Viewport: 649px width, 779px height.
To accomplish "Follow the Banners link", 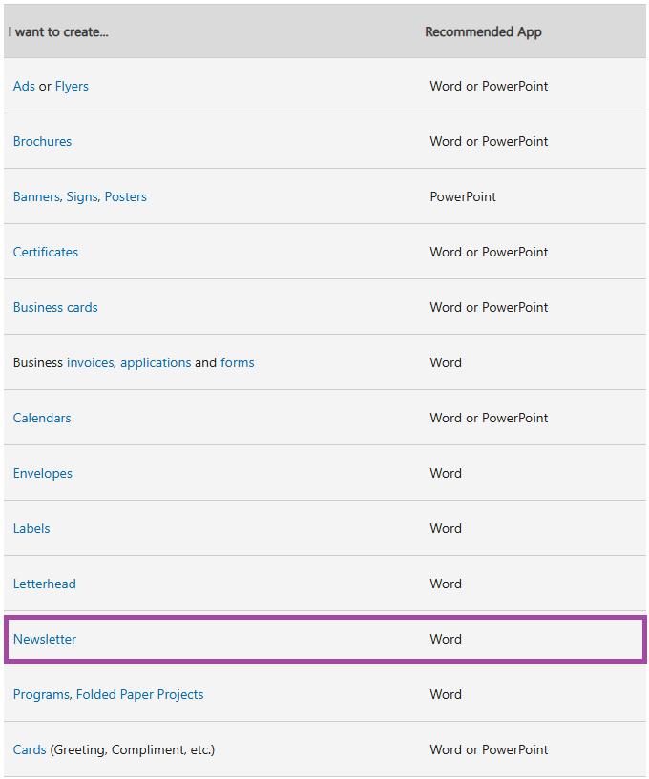I will [x=37, y=196].
